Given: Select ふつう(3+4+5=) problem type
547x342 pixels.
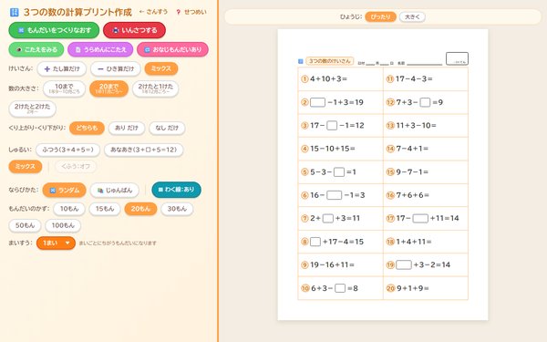Looking at the screenshot, I should pyautogui.click(x=67, y=150).
